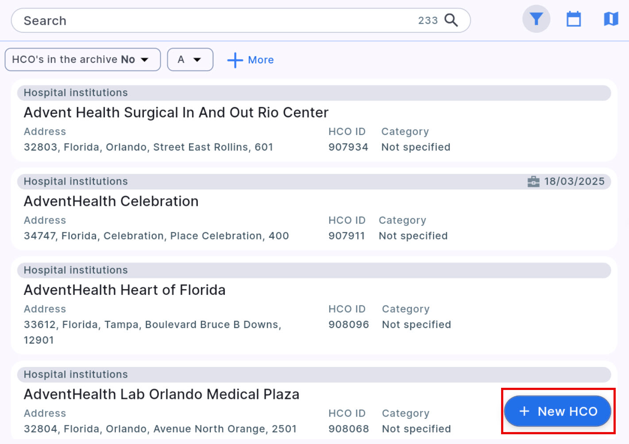Click HCO ID 907934

pos(348,147)
